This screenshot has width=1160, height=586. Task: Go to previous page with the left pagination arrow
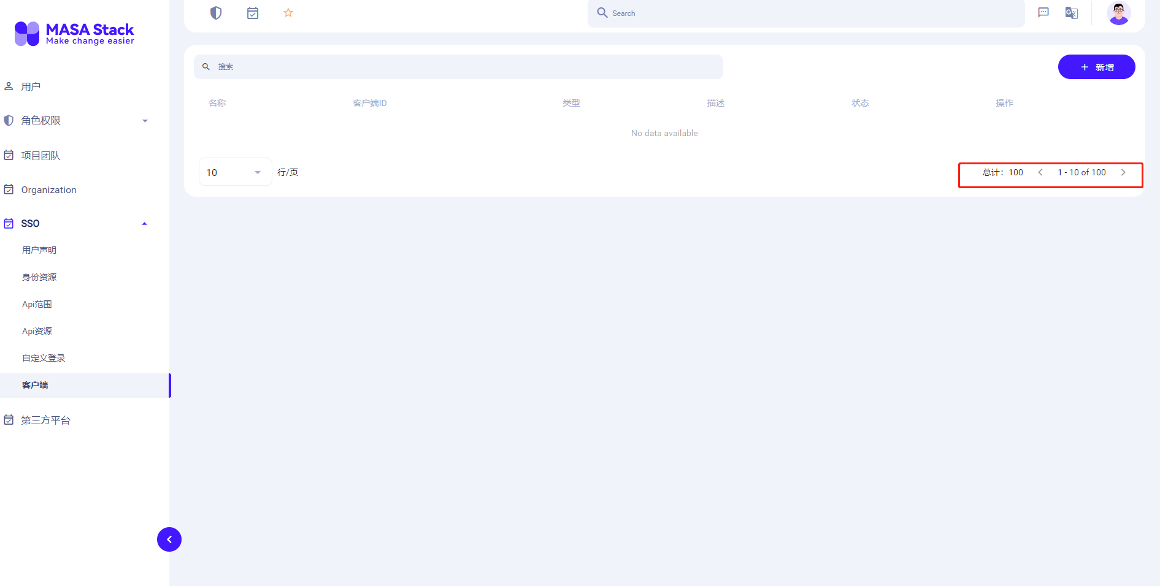coord(1040,172)
